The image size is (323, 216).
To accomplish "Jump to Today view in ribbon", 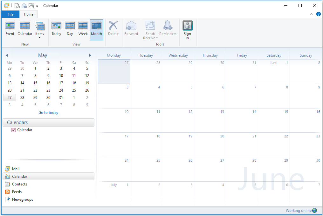I will (56, 29).
